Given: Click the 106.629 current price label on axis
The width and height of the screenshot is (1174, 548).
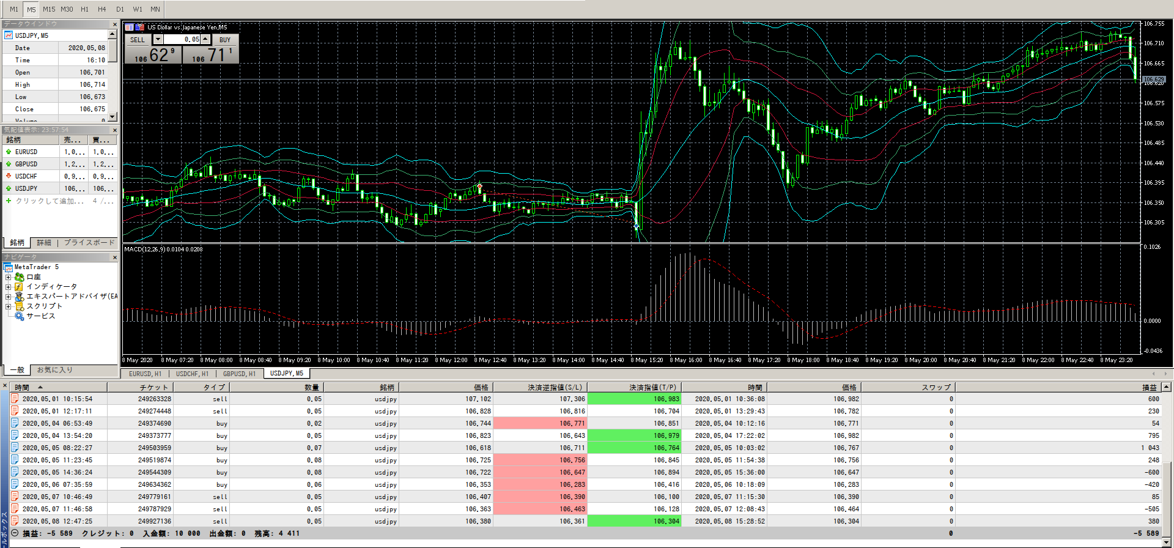Looking at the screenshot, I should tap(1154, 80).
